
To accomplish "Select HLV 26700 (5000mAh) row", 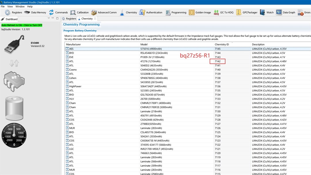I will 150,99.
